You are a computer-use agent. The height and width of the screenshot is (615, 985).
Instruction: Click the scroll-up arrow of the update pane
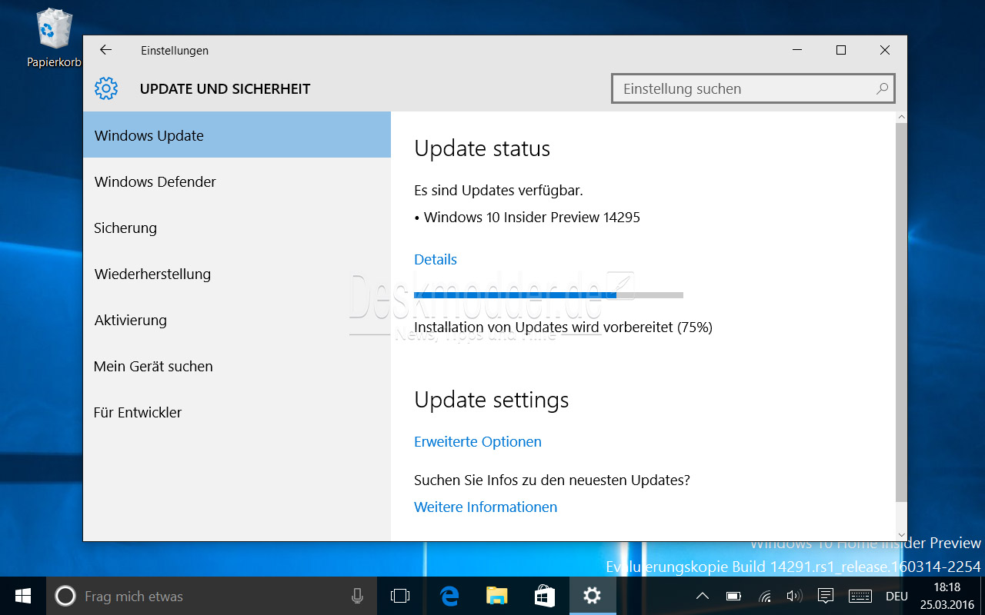pos(901,117)
